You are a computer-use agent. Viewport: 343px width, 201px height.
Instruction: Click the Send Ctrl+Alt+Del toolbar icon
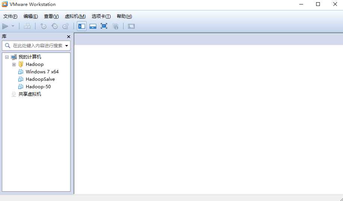pos(27,26)
